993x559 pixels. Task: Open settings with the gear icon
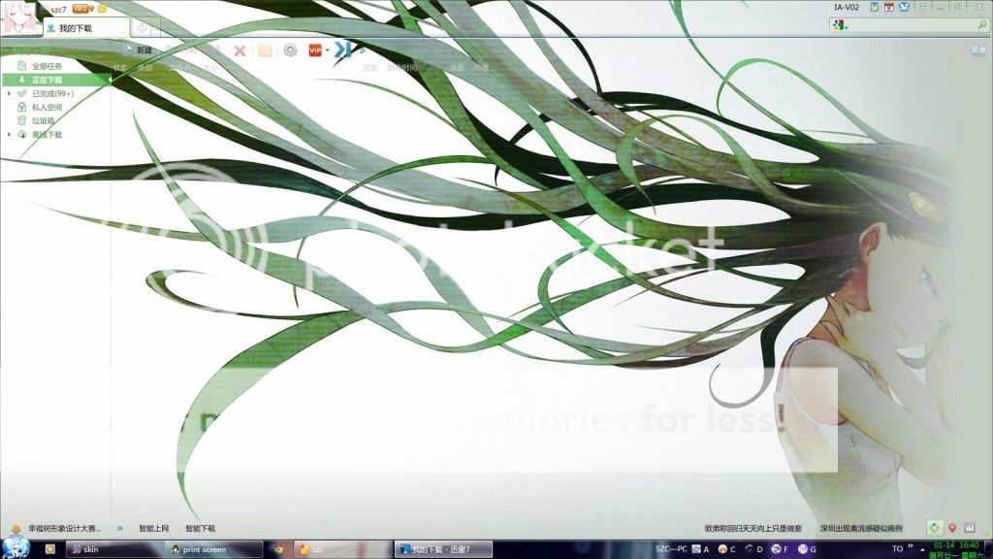(290, 50)
